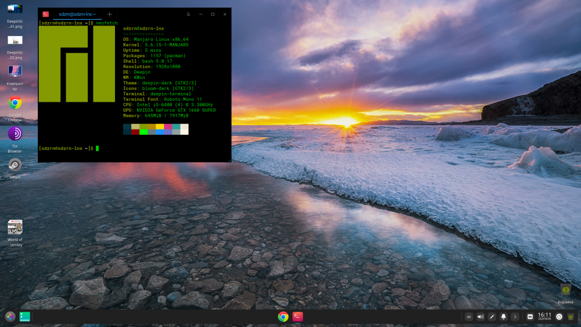Open Tor Browser desktop shortcut

[x=15, y=134]
